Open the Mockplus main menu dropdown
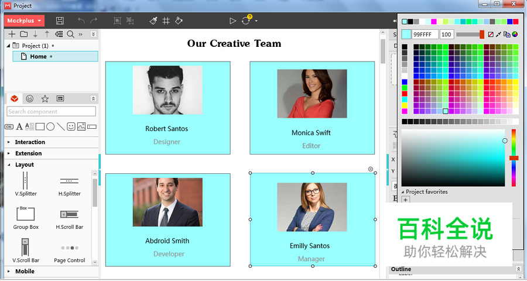 (24, 20)
